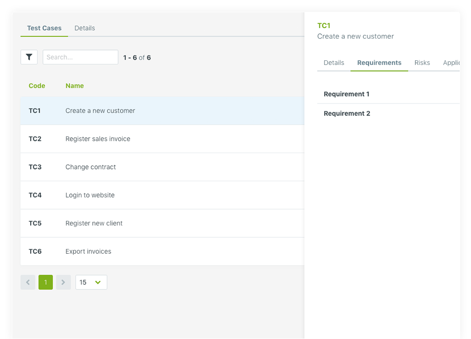
Task: Open the Details tab in TC1 panel
Action: (x=334, y=63)
